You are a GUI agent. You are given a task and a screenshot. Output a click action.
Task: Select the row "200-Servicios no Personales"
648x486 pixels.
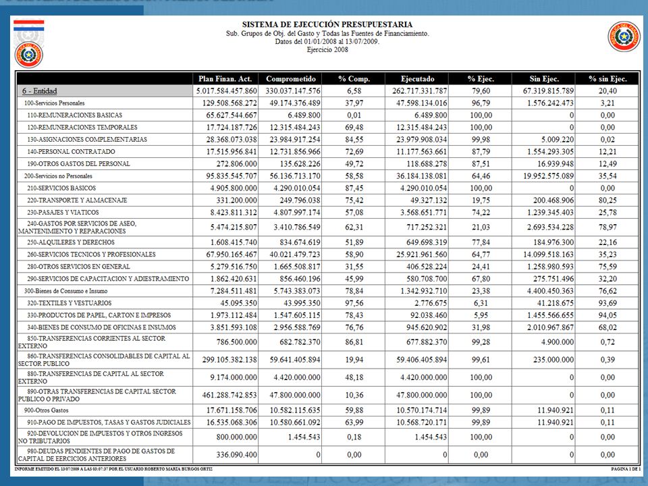(x=327, y=176)
